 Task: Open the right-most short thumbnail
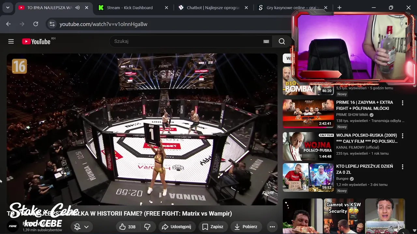click(385, 216)
